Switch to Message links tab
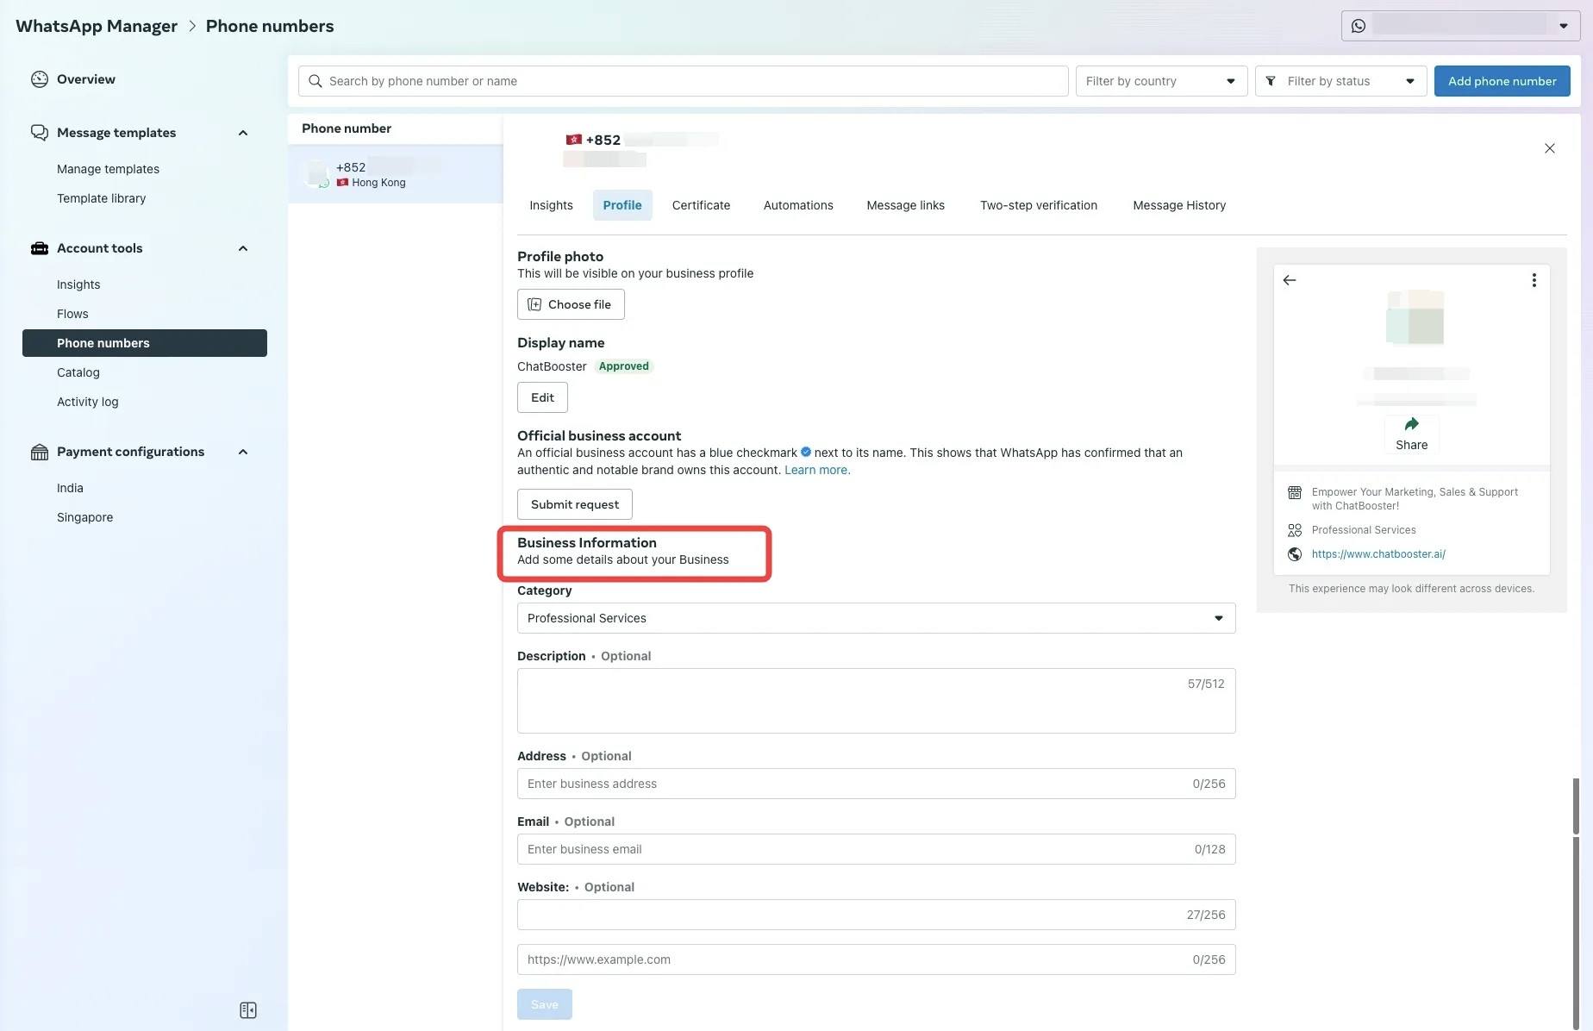 tap(905, 205)
